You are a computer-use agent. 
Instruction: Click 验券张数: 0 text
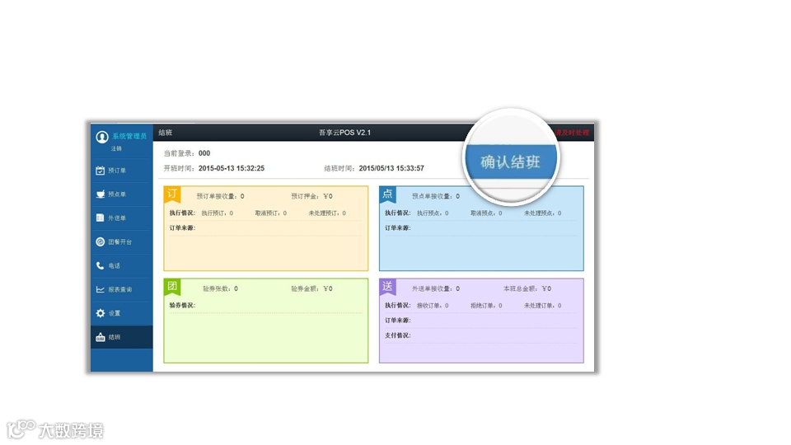221,289
